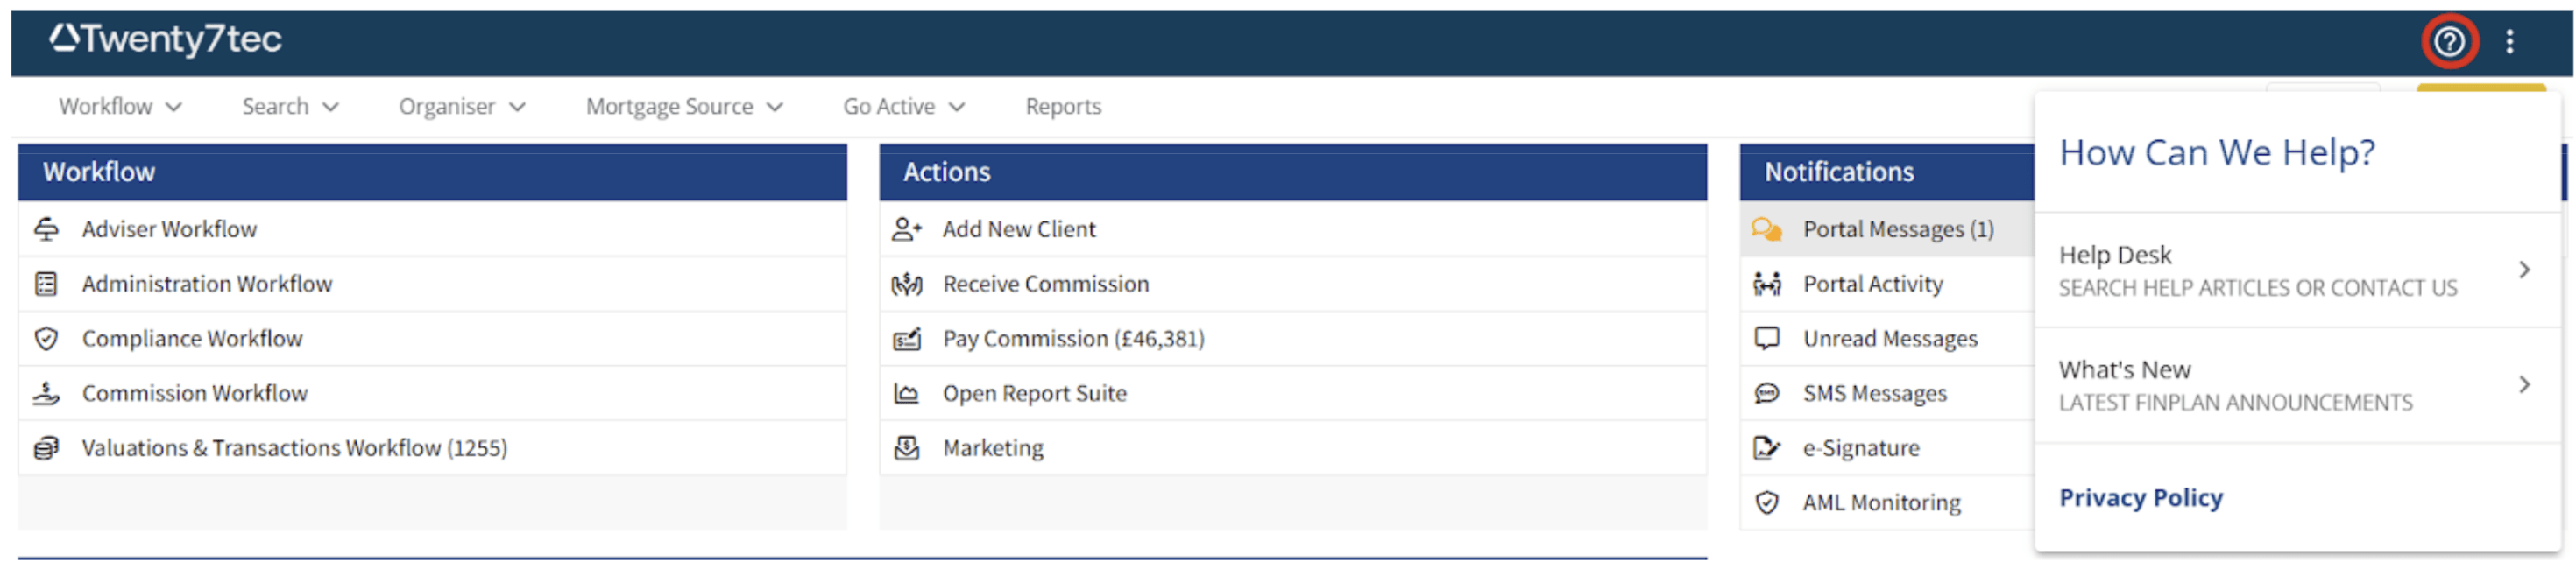Click the Add New Client icon
2576x569 pixels.
(906, 229)
